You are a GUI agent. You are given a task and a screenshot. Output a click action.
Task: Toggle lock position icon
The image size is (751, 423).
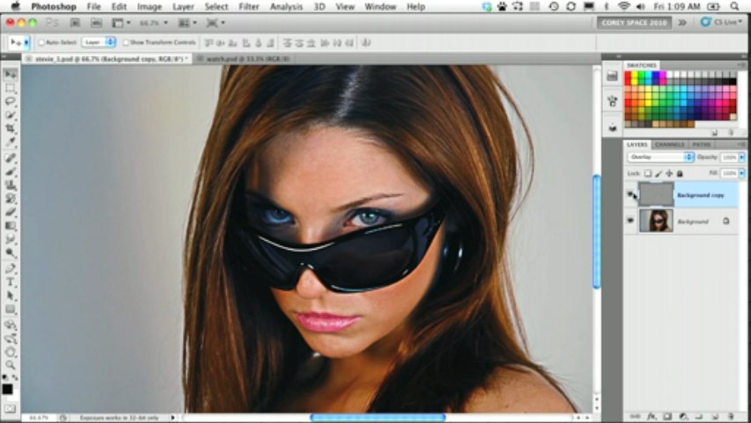[669, 174]
